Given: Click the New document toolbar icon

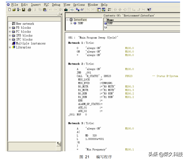Looking at the screenshot, I should coord(10,10).
